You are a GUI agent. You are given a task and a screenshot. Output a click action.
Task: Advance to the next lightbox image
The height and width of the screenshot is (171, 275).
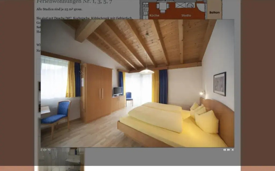pos(228,150)
